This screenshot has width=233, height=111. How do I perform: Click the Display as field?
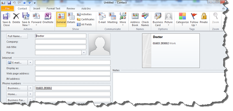[73, 68]
